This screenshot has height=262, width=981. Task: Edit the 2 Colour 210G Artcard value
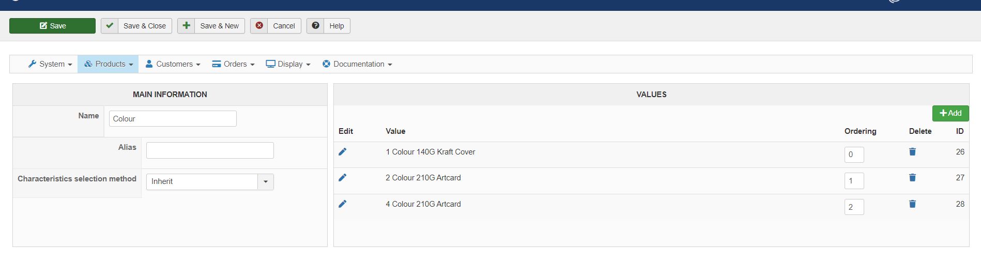tap(342, 178)
